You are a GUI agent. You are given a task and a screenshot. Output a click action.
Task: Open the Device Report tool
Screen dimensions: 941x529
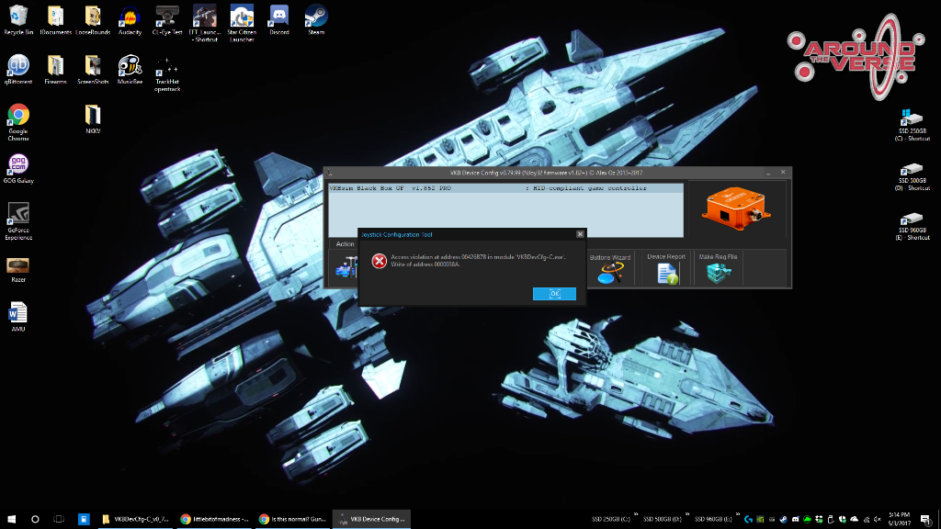pyautogui.click(x=666, y=269)
